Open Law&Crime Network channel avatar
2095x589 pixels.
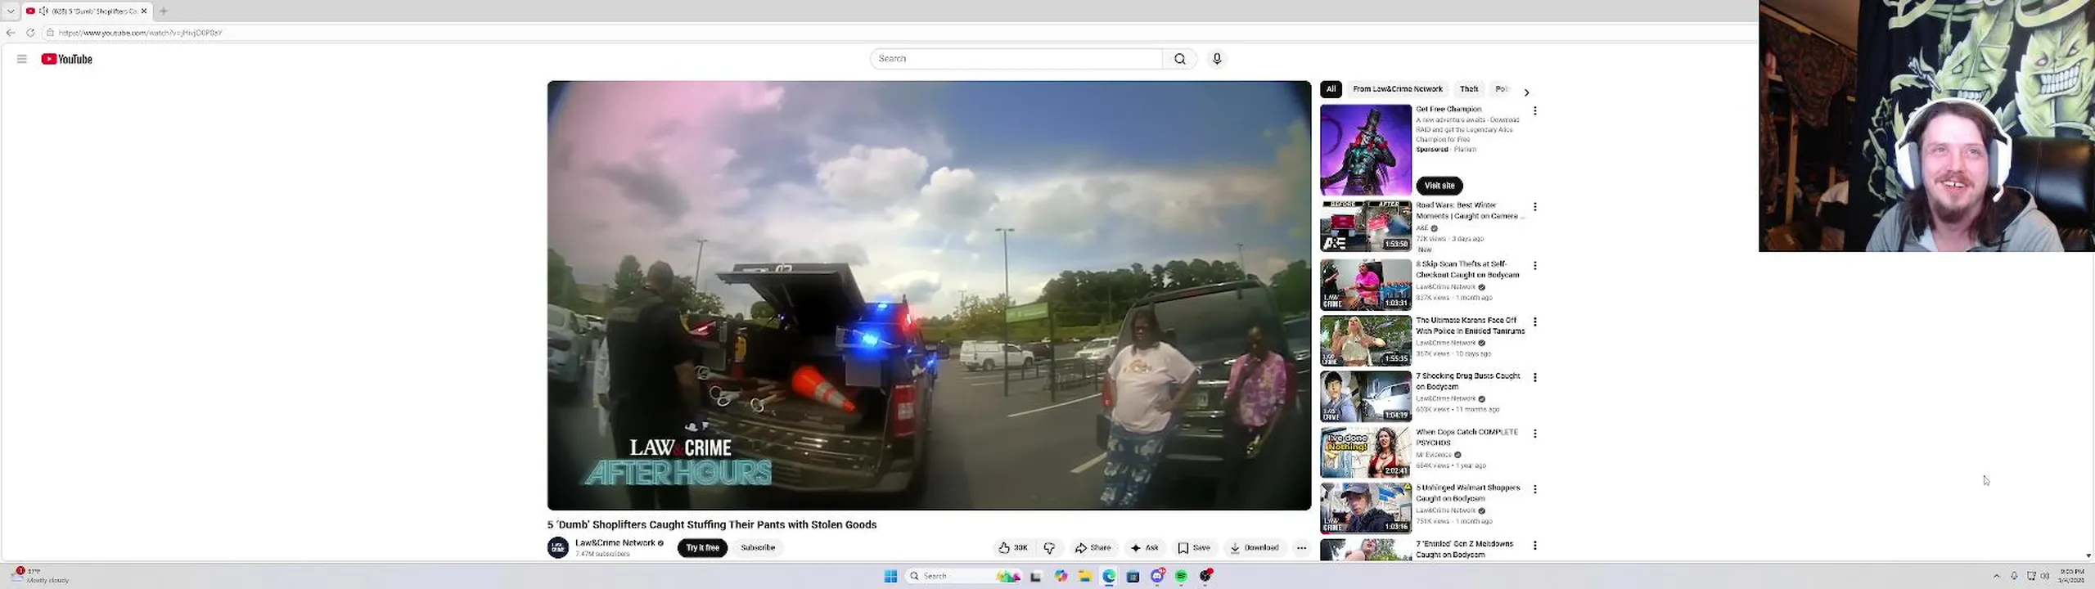point(558,547)
